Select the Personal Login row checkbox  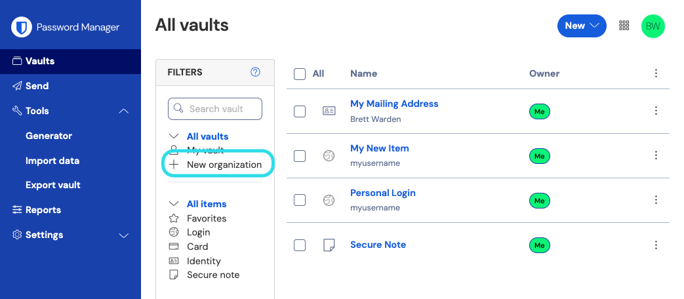pos(300,201)
